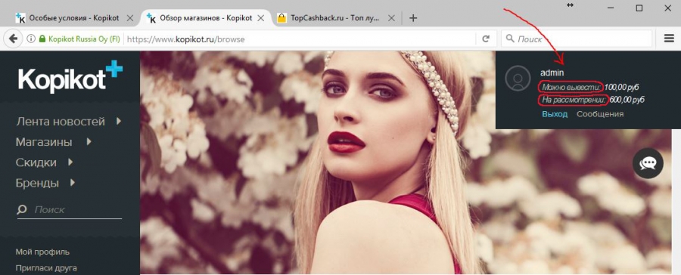Close the Особые условия - Kopikot tab
681x275 pixels.
130,18
